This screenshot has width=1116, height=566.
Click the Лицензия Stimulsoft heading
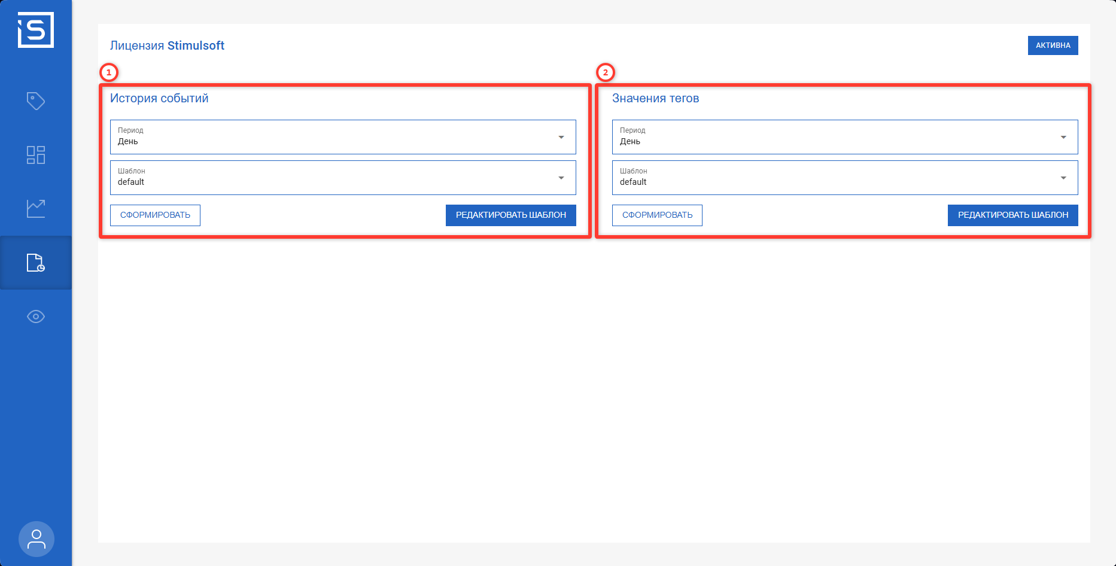coord(167,45)
